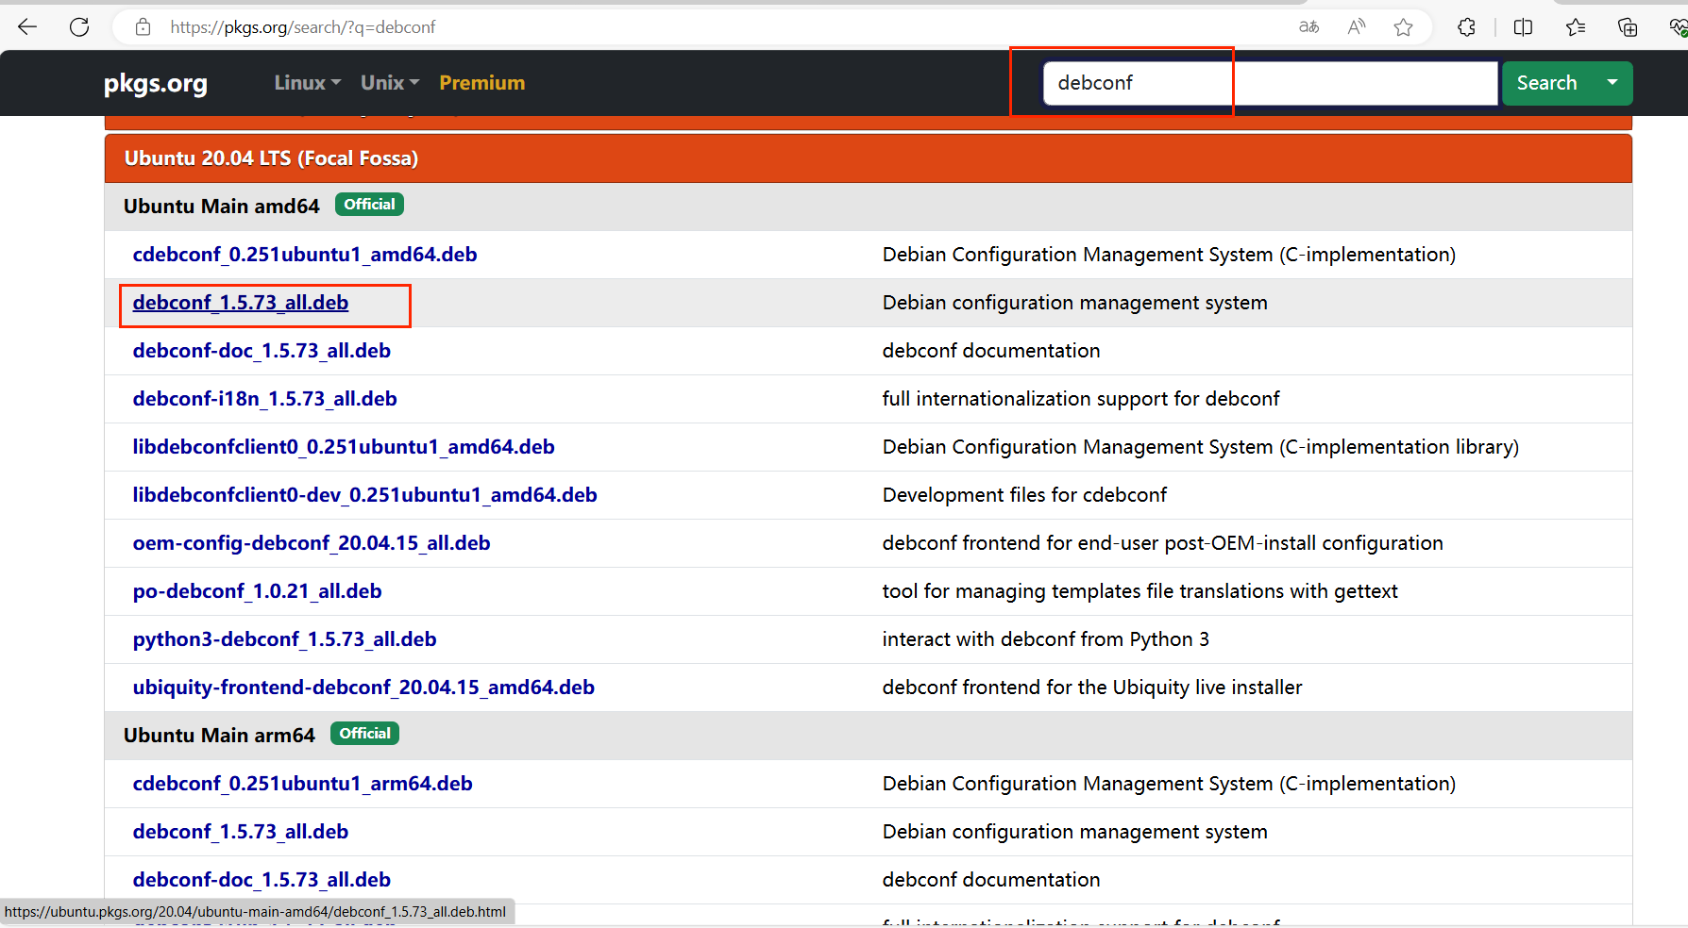The image size is (1688, 928).
Task: Open the translate page icon
Action: click(1308, 27)
